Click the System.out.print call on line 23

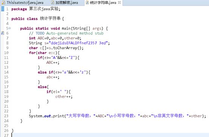(117, 116)
